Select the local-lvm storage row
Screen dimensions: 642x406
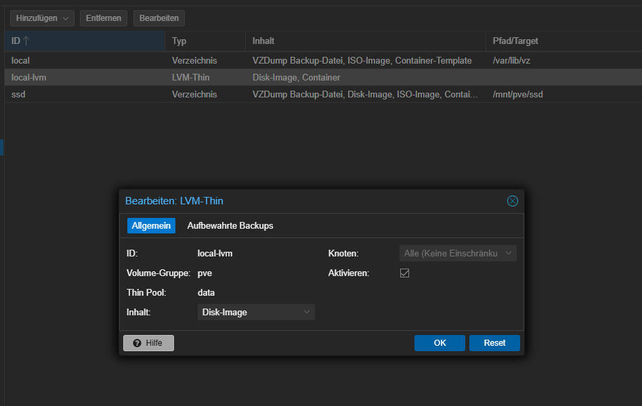pos(323,77)
